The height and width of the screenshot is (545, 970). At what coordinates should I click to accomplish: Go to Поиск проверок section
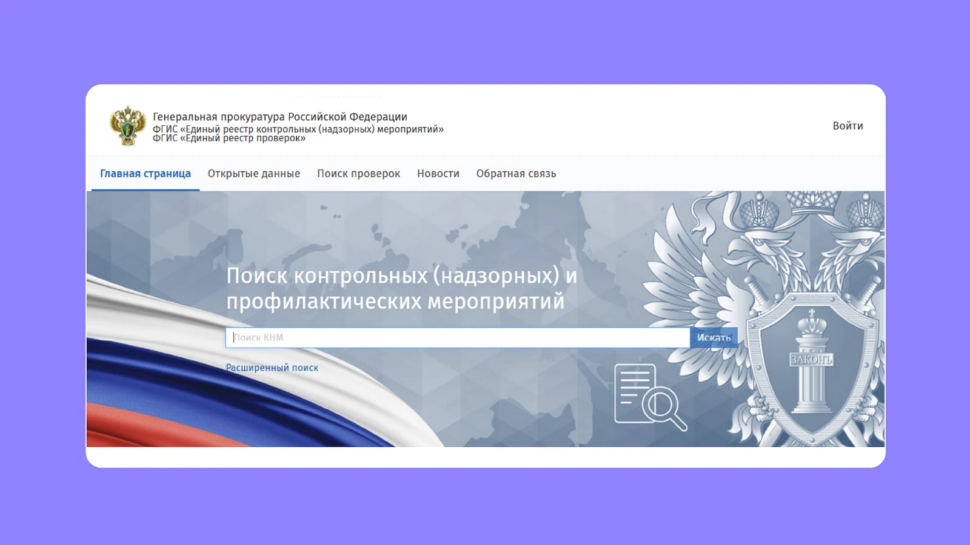tap(358, 174)
